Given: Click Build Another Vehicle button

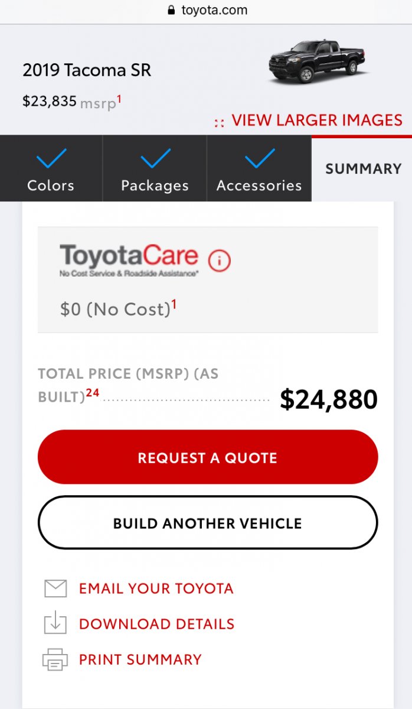Looking at the screenshot, I should [208, 523].
